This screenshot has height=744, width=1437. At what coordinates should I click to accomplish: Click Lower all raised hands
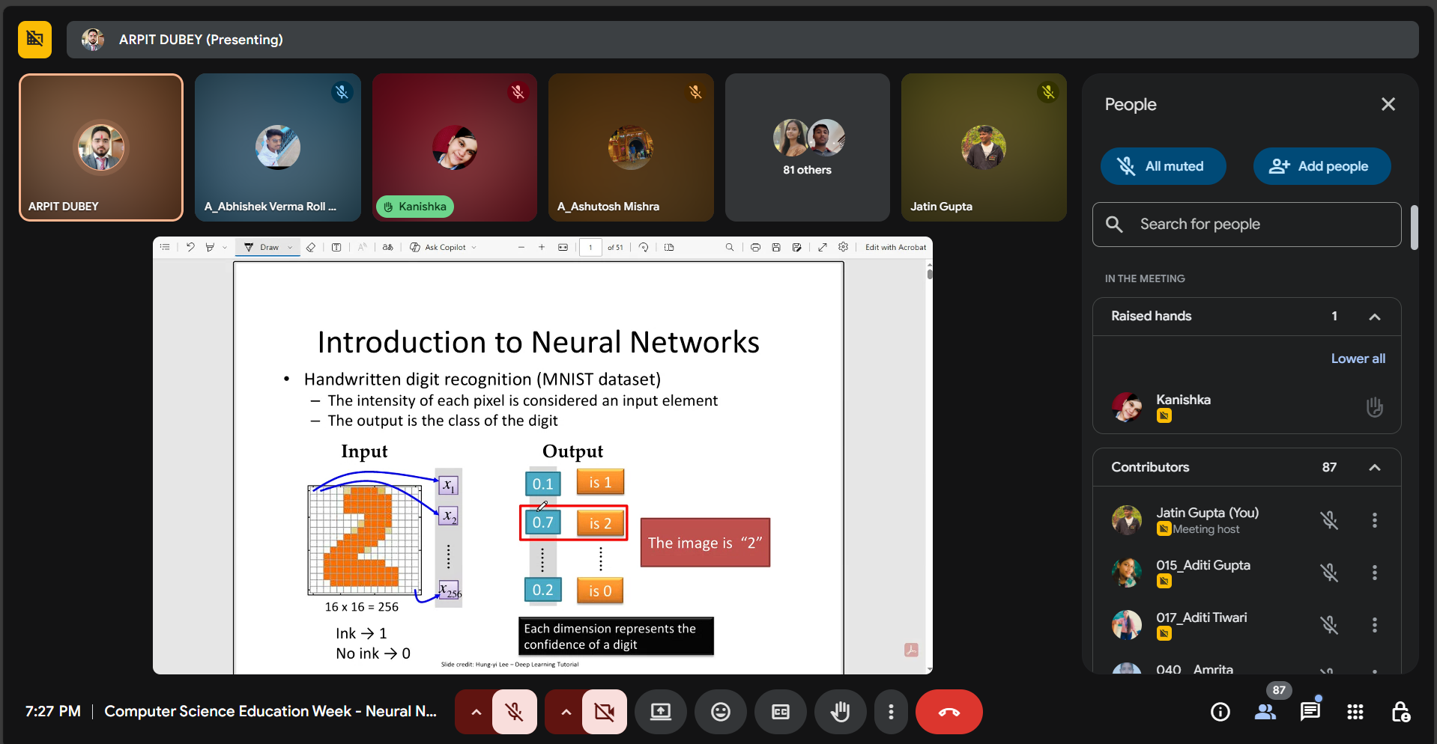[x=1358, y=359]
